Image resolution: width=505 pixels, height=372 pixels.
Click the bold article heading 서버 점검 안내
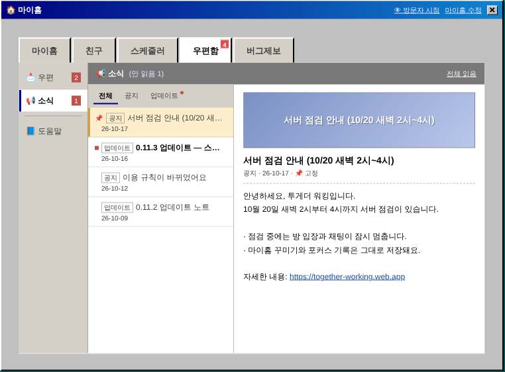(319, 160)
